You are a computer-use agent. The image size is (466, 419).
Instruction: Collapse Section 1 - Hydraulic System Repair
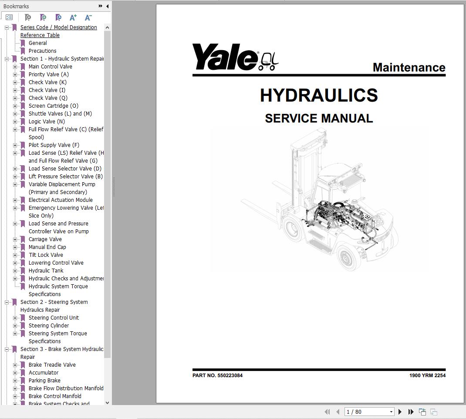[x=7, y=59]
